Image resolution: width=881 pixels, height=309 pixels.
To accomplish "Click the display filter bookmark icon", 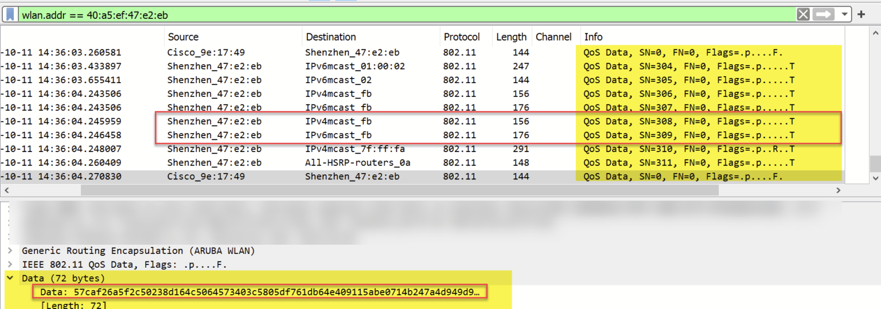I will [10, 14].
